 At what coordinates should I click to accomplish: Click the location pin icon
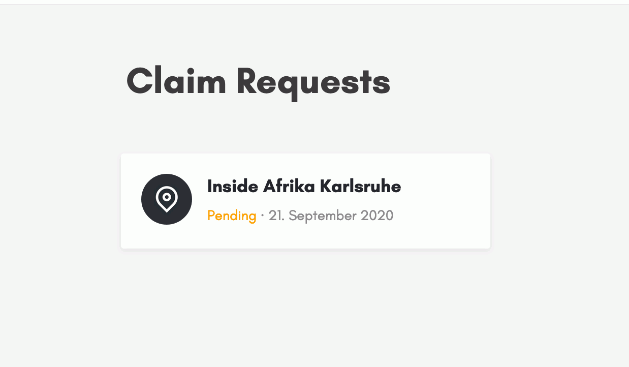(x=167, y=199)
